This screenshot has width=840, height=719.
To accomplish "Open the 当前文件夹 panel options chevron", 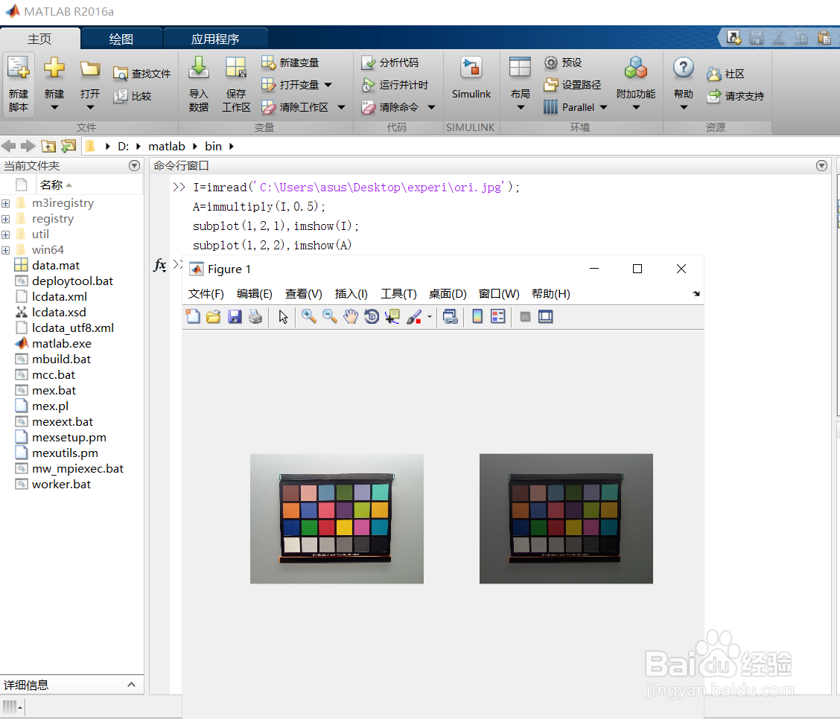I will pyautogui.click(x=135, y=166).
